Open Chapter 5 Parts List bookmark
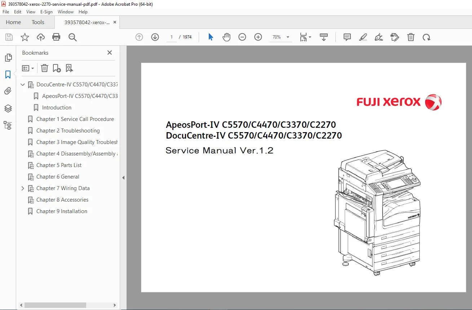 point(59,165)
